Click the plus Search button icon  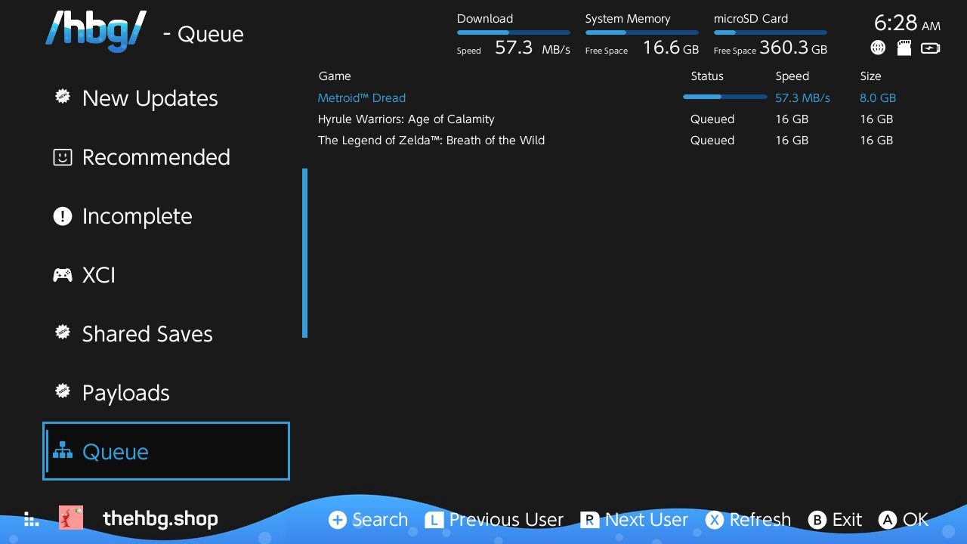pyautogui.click(x=338, y=520)
